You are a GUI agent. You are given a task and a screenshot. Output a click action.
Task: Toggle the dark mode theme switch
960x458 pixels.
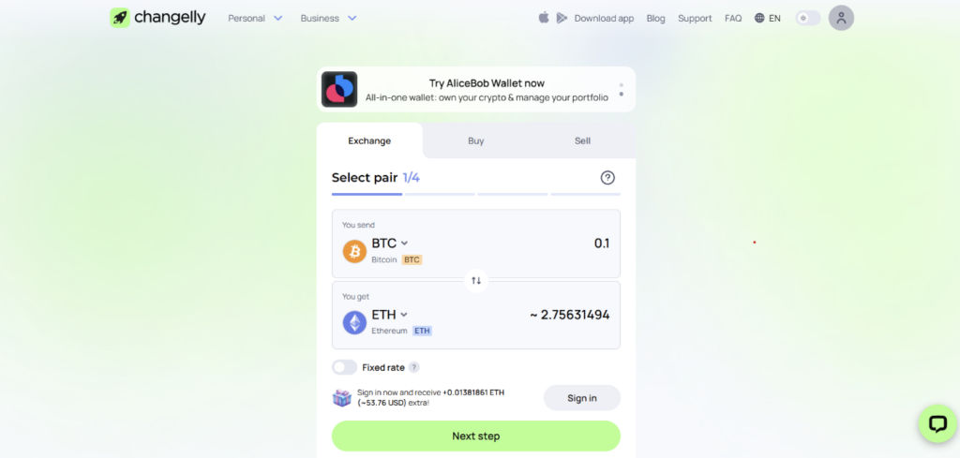[x=808, y=19]
